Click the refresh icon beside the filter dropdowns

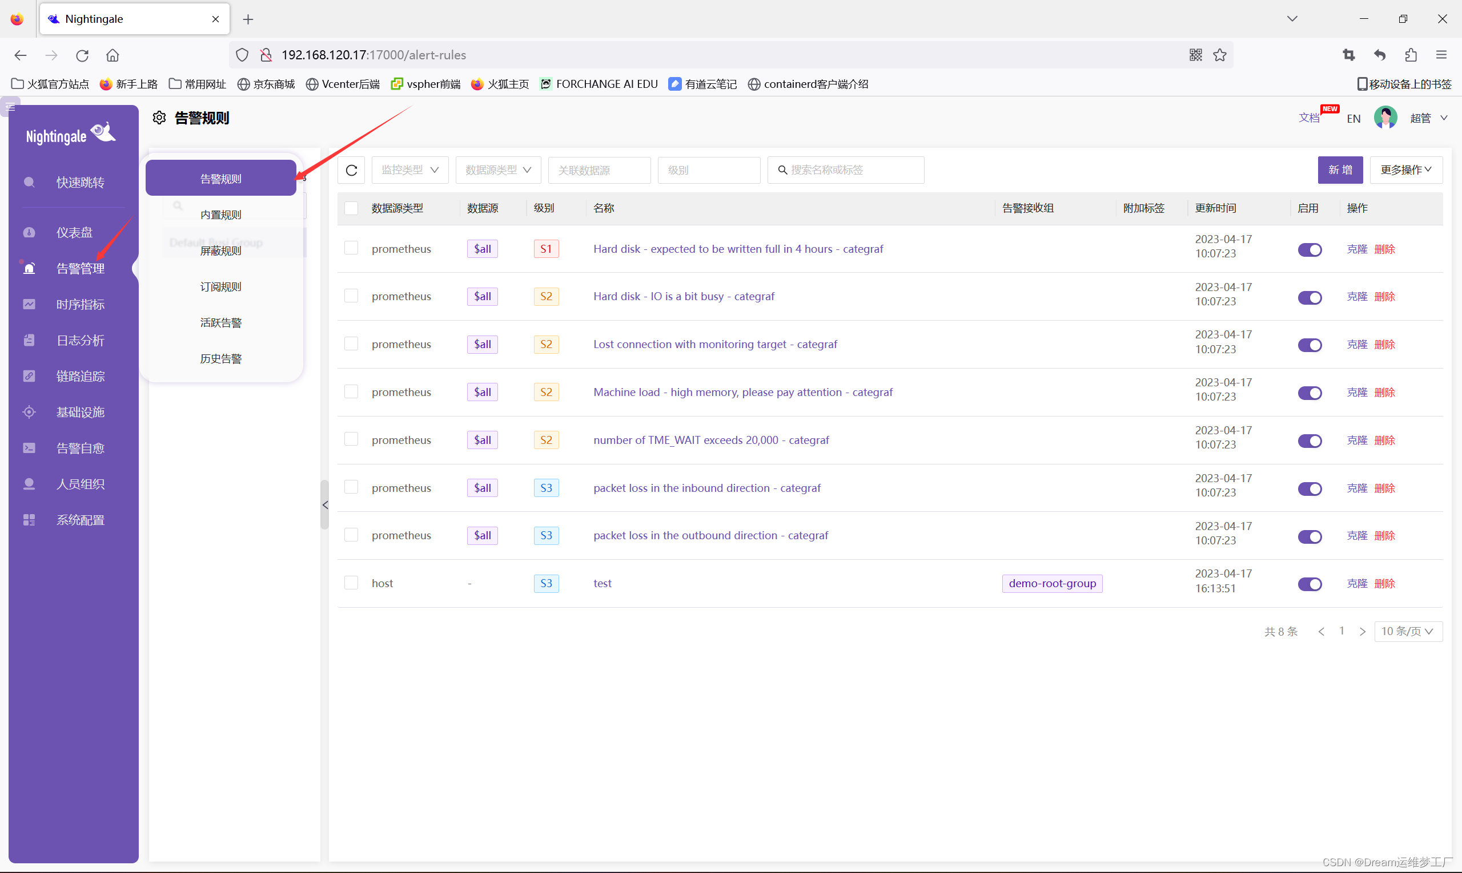(352, 170)
